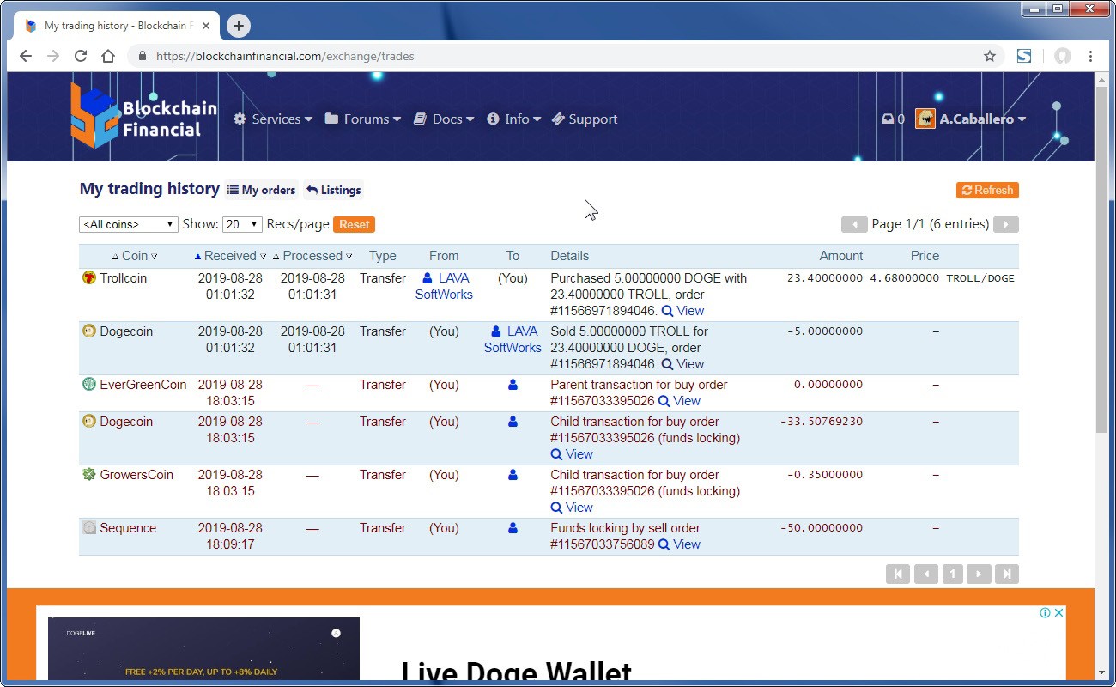Sort Coin column in descending order
The height and width of the screenshot is (687, 1116).
[x=155, y=257]
